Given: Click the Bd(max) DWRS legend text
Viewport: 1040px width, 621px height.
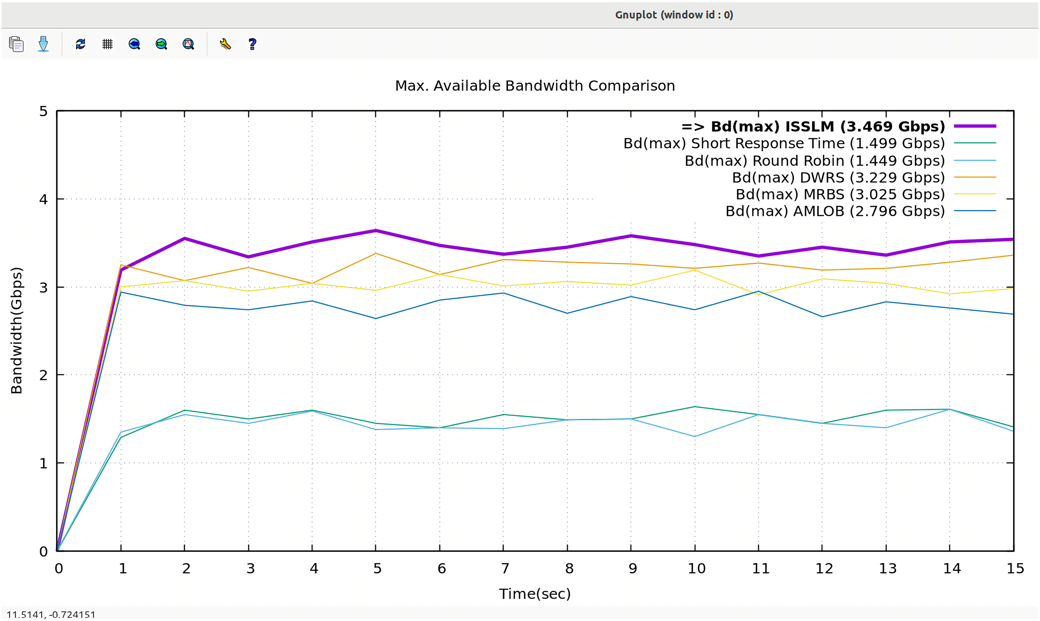Looking at the screenshot, I should click(x=838, y=177).
